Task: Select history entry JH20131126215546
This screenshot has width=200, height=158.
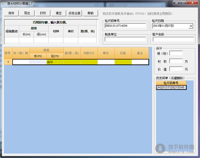Action: click(171, 88)
